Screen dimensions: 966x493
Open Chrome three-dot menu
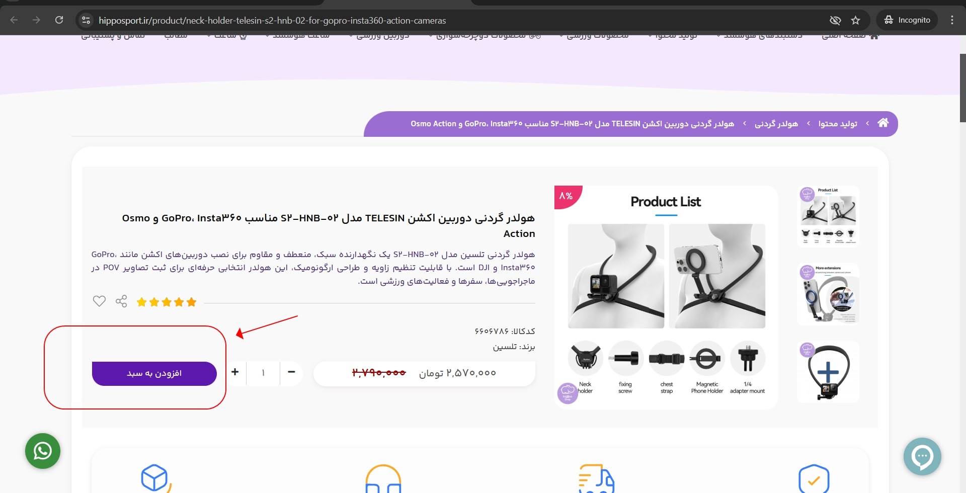coord(952,20)
